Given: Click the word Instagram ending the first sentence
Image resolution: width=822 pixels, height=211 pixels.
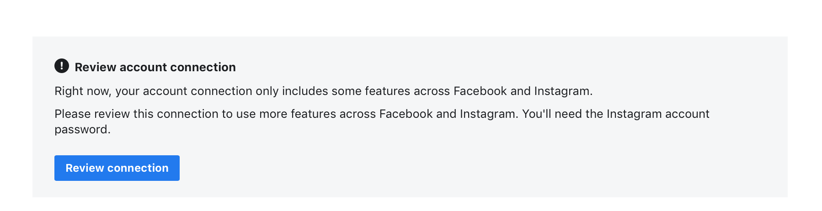Looking at the screenshot, I should [x=563, y=91].
